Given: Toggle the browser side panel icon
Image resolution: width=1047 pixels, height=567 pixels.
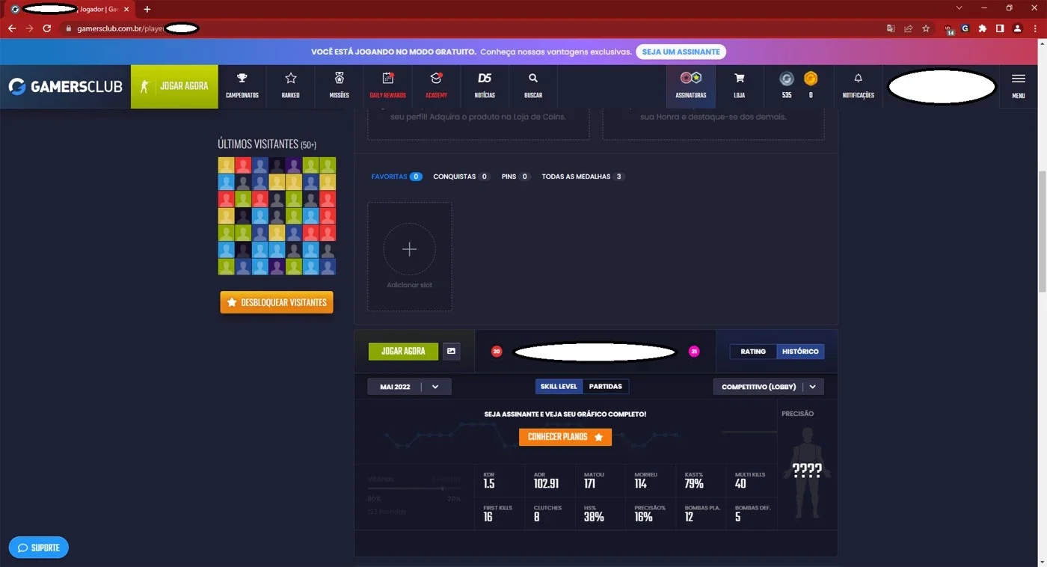Looking at the screenshot, I should (x=1000, y=28).
